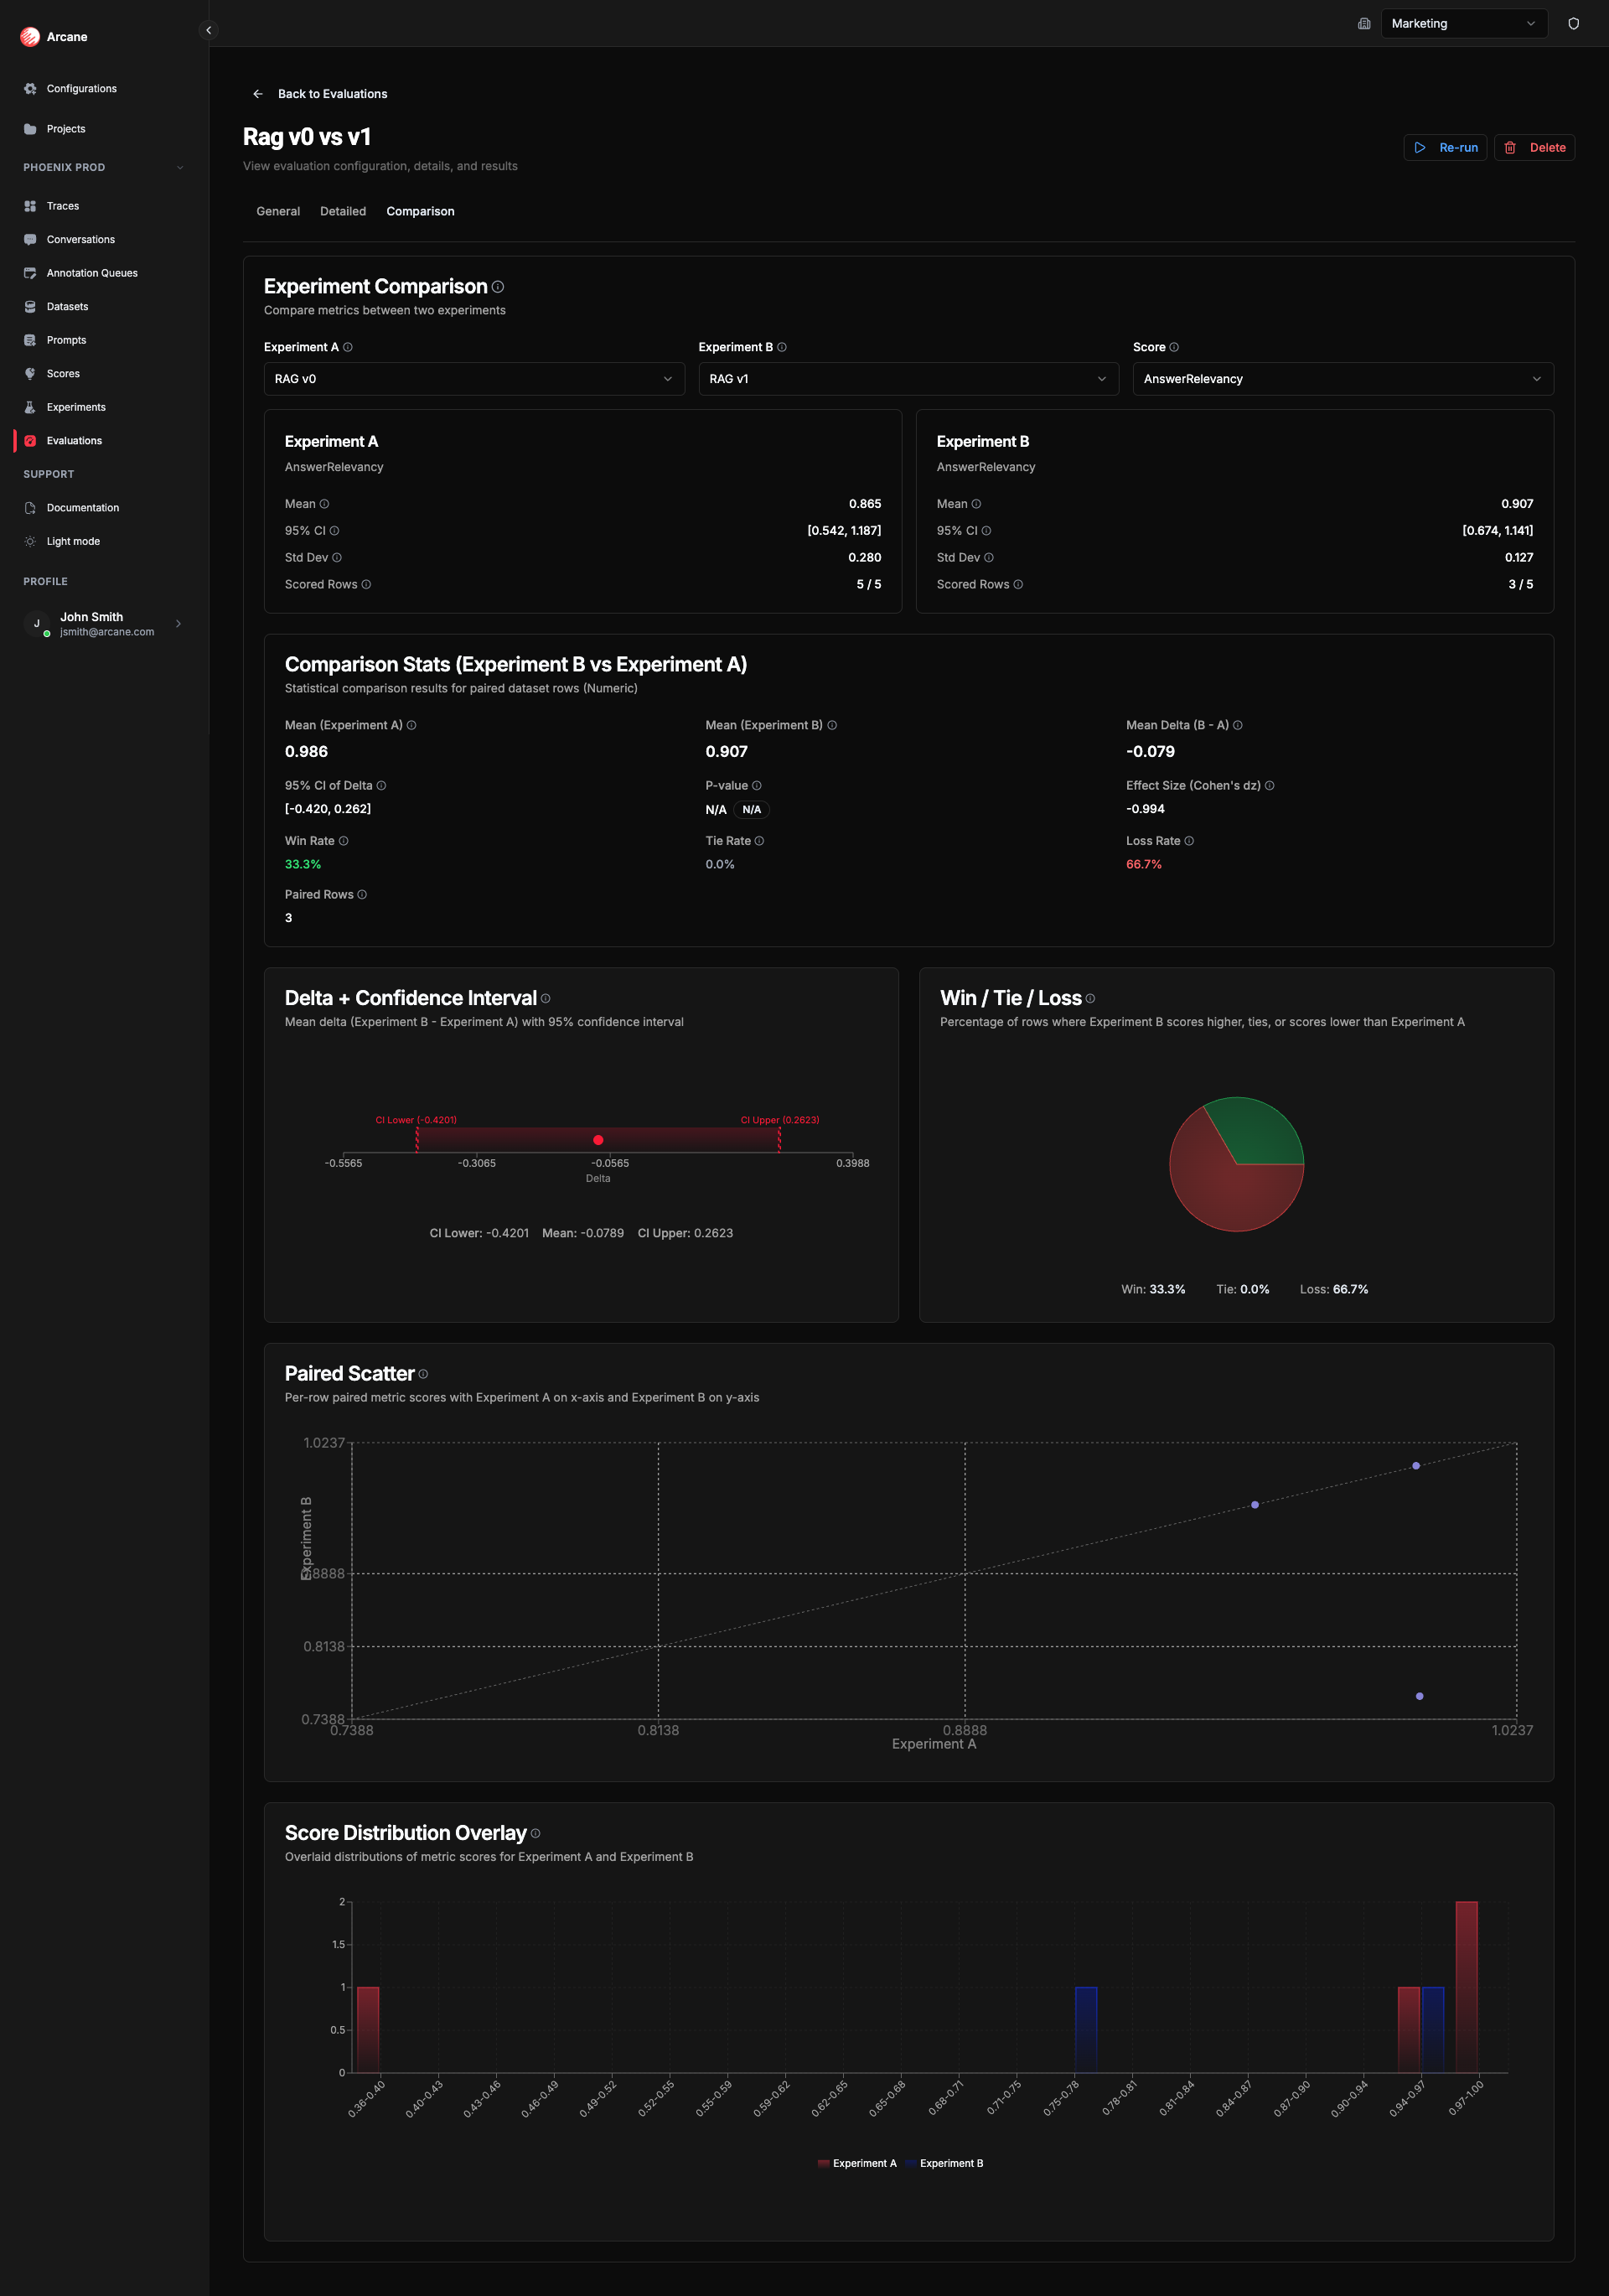Click the Re-run trash-adjacent delete icon
1609x2296 pixels.
pyautogui.click(x=1512, y=147)
